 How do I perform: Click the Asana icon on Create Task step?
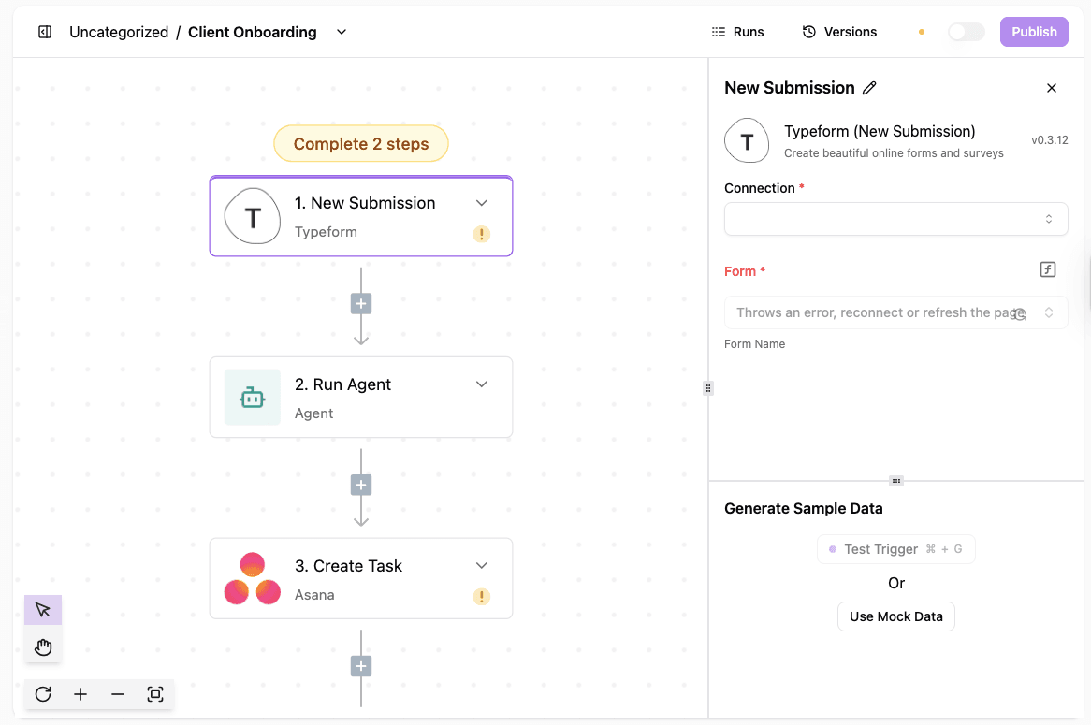252,578
